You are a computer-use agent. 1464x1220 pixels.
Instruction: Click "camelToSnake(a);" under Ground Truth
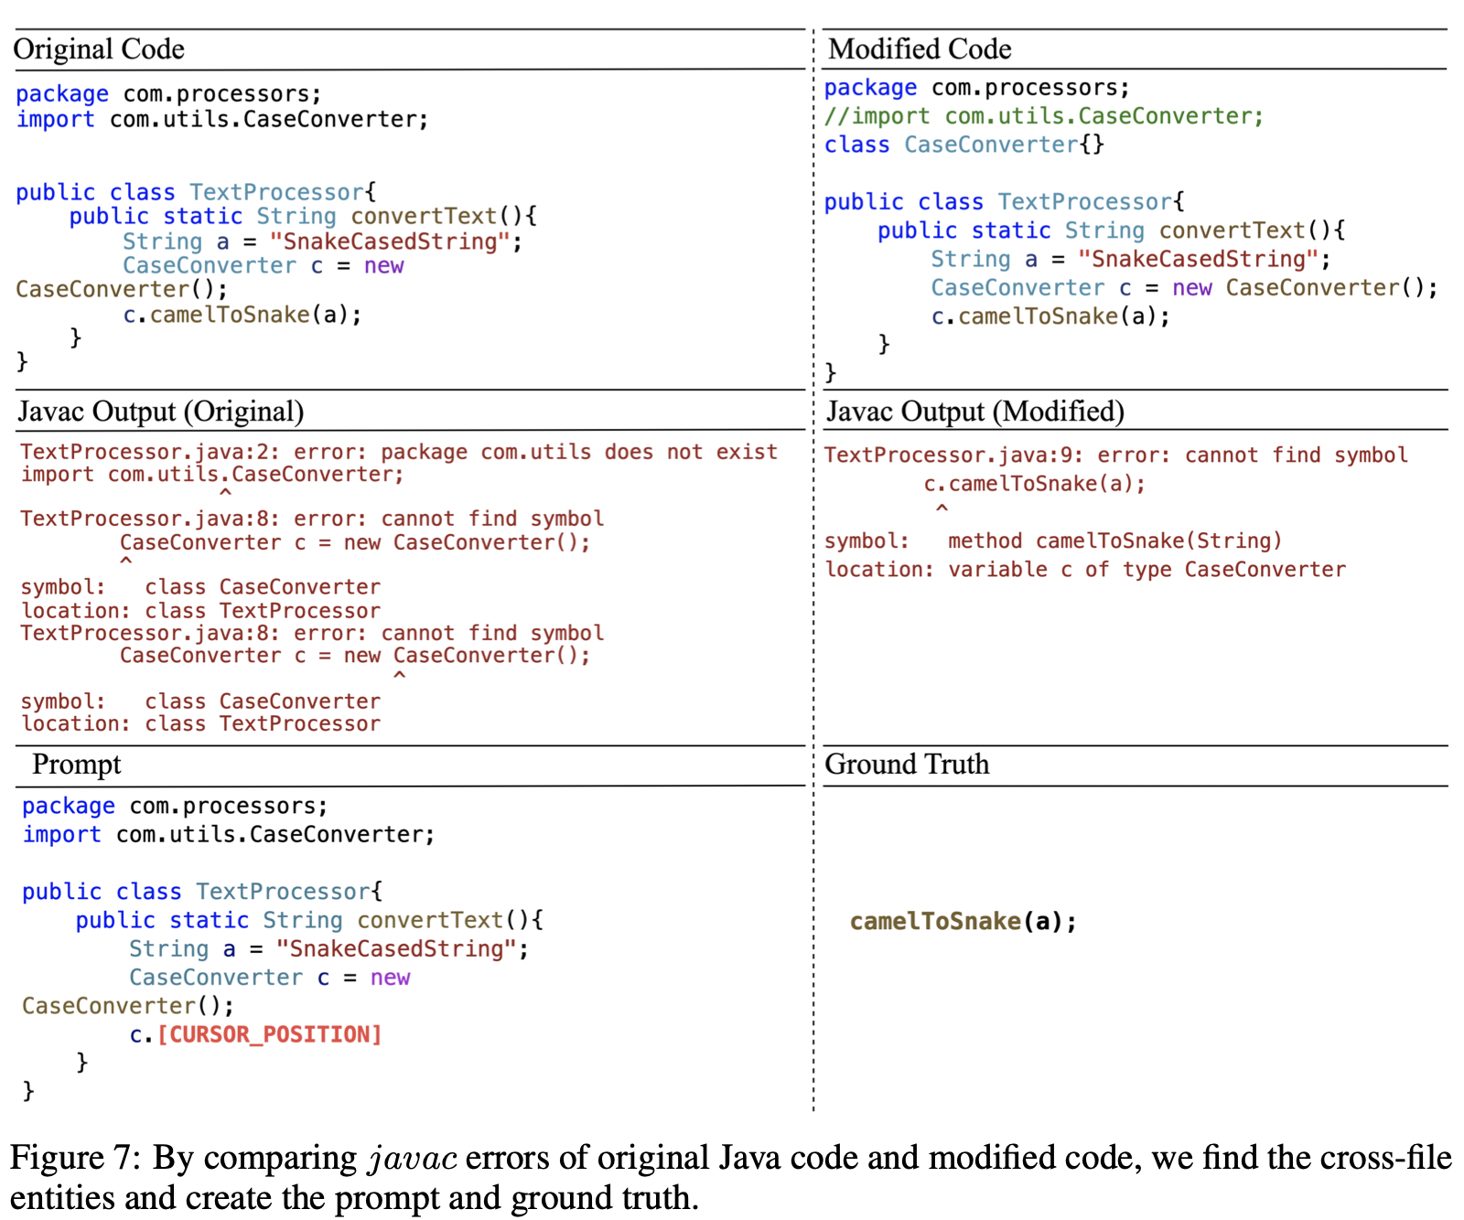point(963,921)
